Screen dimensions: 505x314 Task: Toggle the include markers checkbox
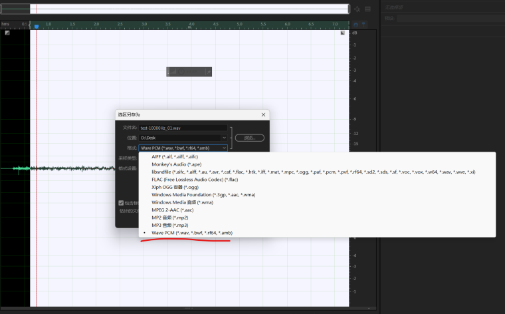tap(121, 203)
